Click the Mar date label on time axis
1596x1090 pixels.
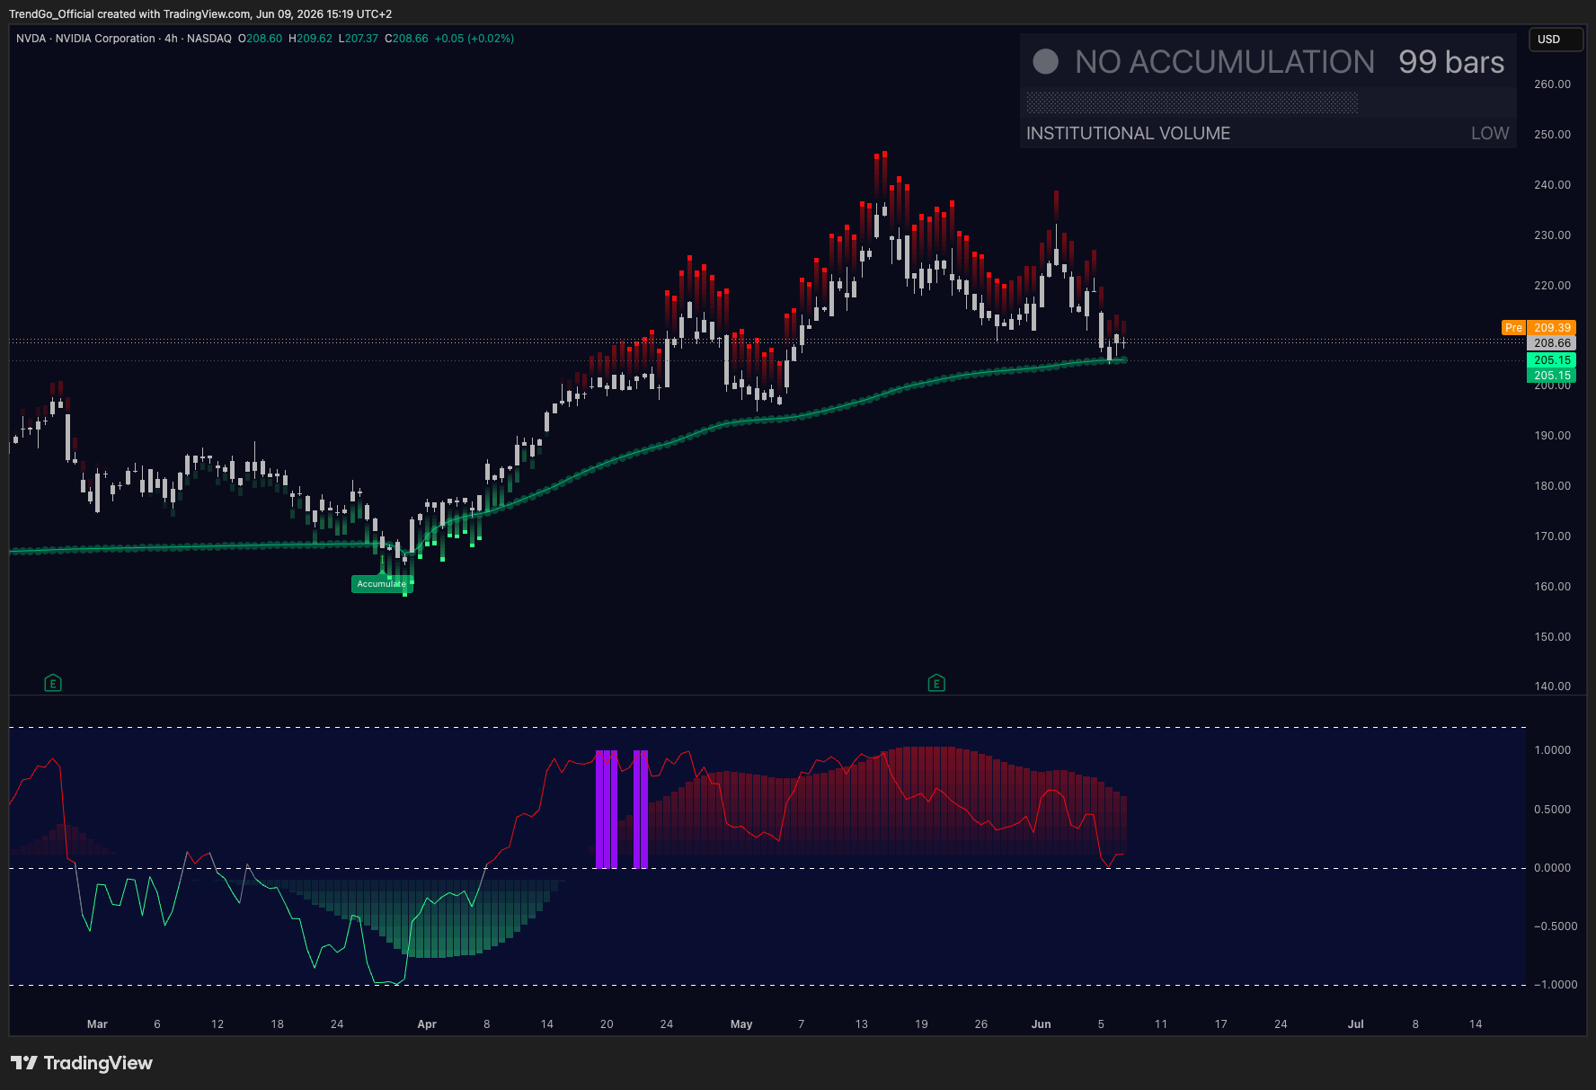pos(97,1024)
